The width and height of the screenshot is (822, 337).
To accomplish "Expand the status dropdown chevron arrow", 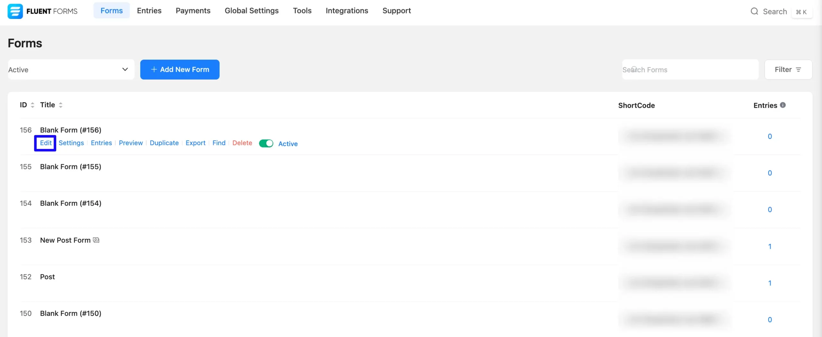I will (x=125, y=70).
